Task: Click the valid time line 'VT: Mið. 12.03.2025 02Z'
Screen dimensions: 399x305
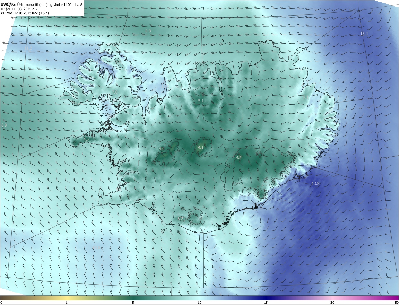Action: tap(20, 13)
